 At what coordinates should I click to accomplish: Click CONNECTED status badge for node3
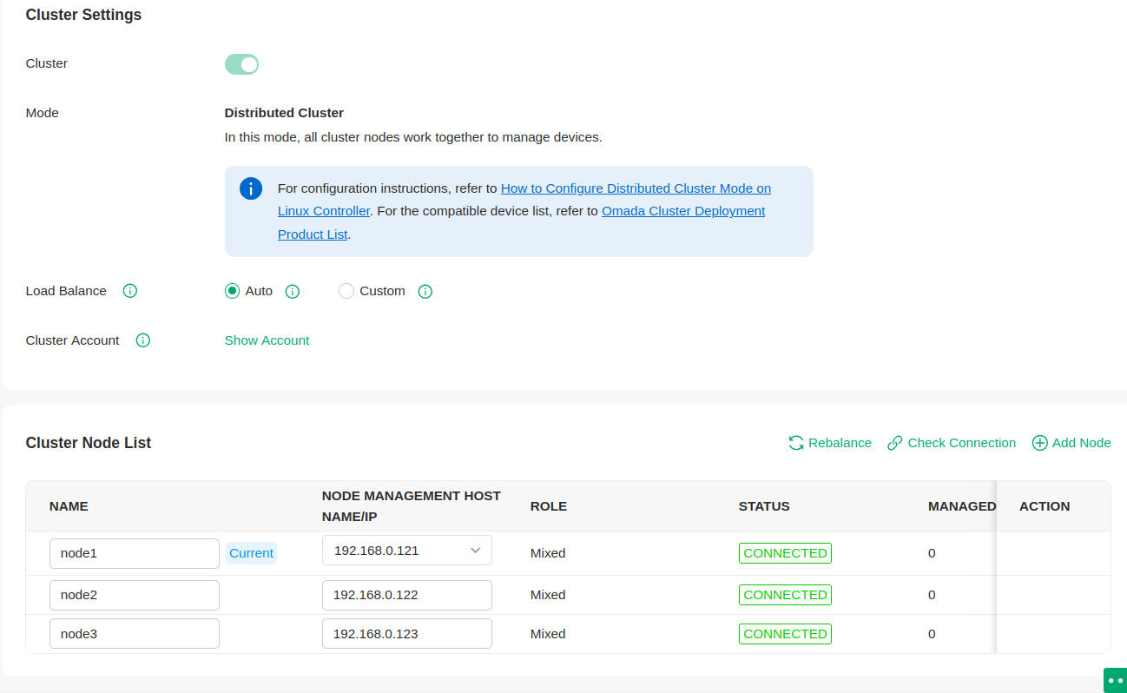point(785,634)
